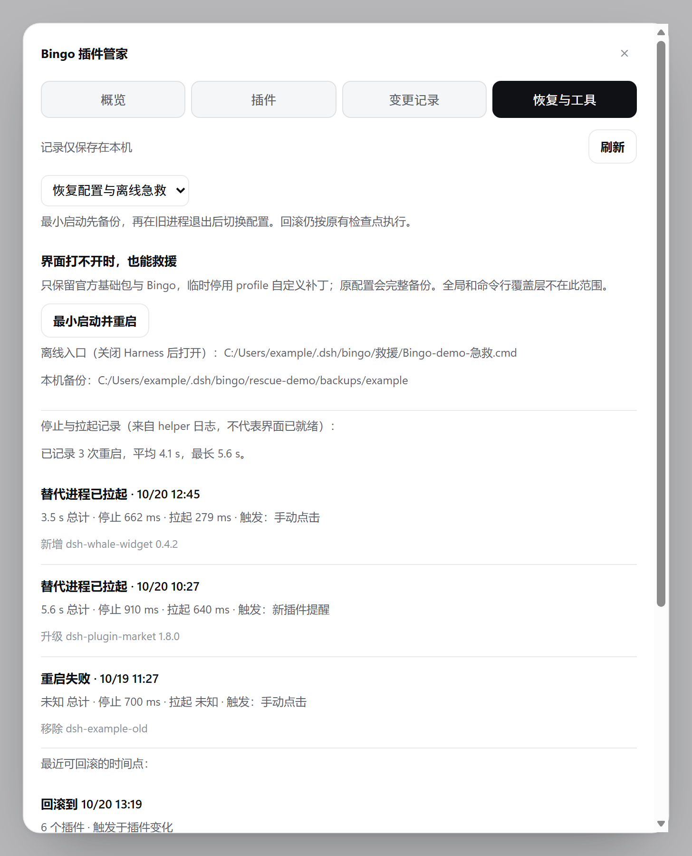Click the 未知 总计 timing line
The width and height of the screenshot is (692, 856).
click(x=174, y=702)
